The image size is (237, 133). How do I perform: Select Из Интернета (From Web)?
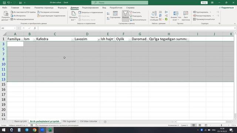[18, 16]
